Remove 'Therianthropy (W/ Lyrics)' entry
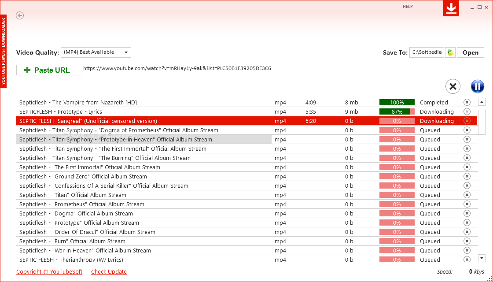493x282 pixels. [467, 260]
